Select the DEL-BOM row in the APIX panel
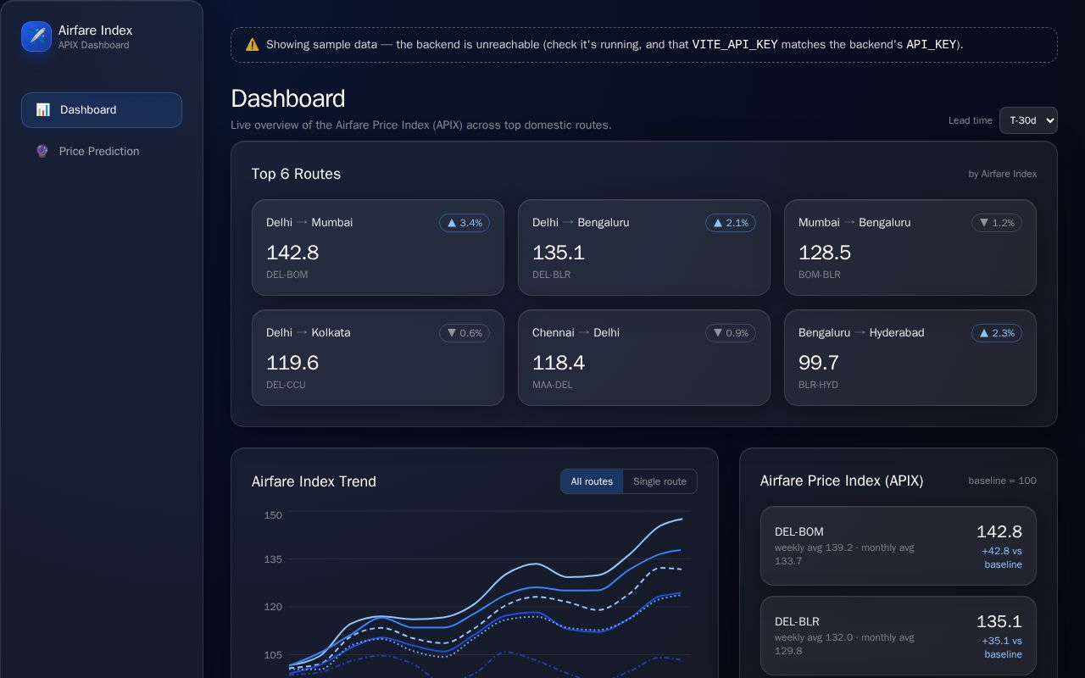The height and width of the screenshot is (678, 1085). (x=899, y=546)
